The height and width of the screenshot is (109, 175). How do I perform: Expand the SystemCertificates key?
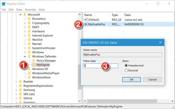[25, 48]
